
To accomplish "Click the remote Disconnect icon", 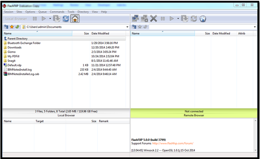I will pyautogui.click(x=144, y=18).
